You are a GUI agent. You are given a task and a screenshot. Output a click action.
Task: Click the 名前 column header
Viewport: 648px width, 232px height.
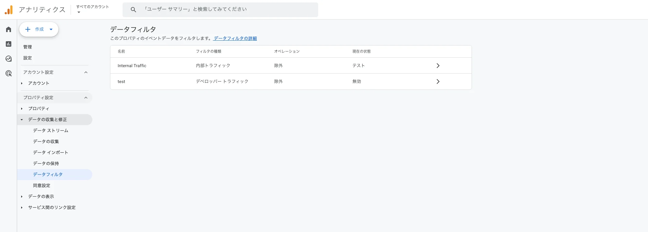coord(121,52)
